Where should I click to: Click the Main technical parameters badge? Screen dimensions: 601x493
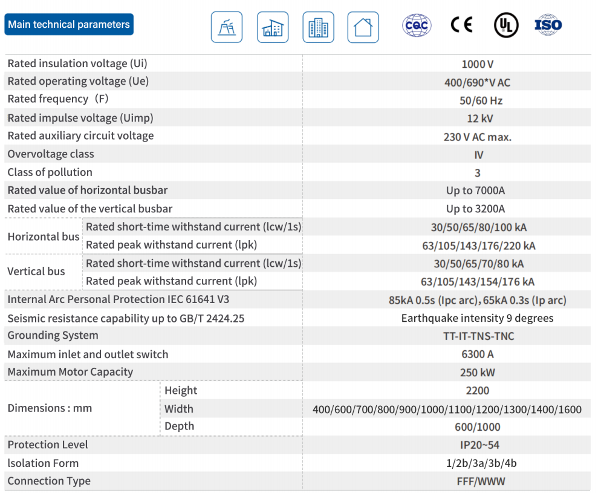[x=69, y=24]
